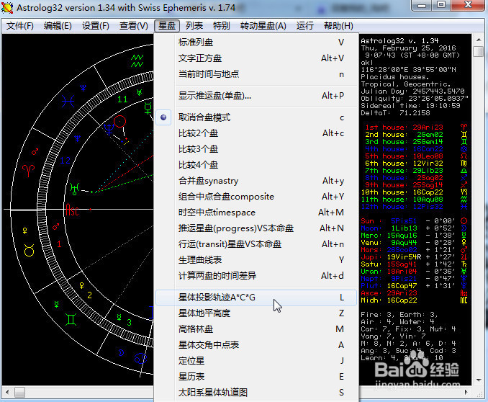The height and width of the screenshot is (402, 488).
Task: Open the 帮助(H) menu
Action: [338, 26]
